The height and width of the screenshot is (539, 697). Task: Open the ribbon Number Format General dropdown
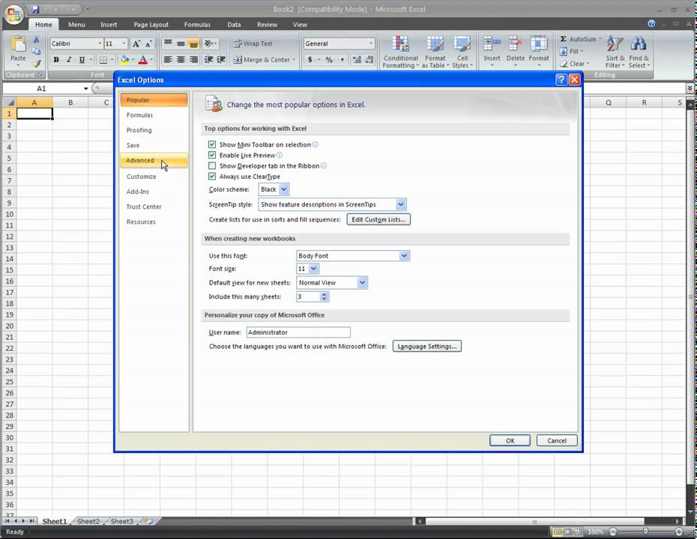(x=370, y=43)
